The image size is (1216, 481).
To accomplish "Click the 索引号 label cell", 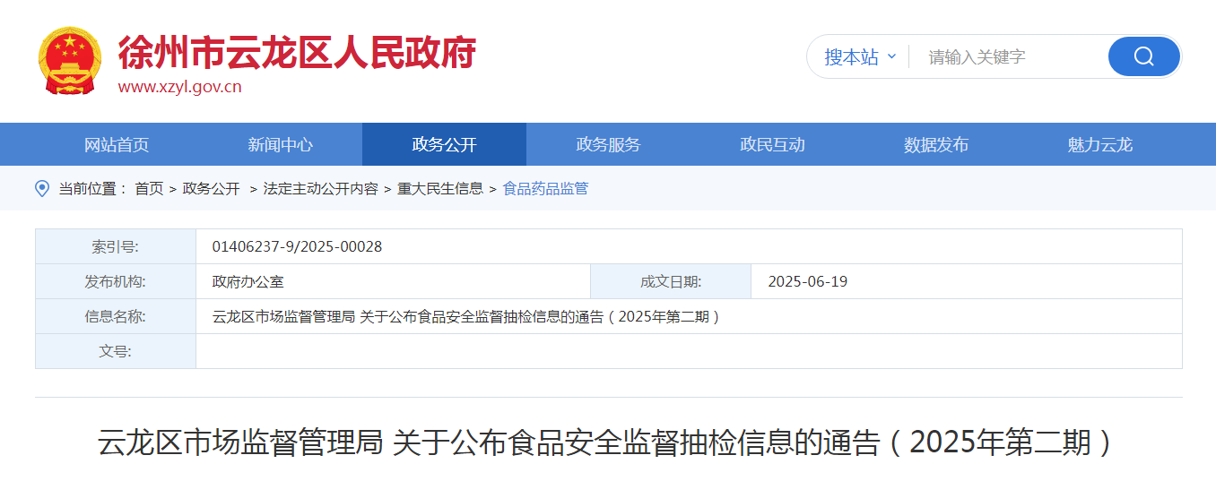I will tap(116, 246).
